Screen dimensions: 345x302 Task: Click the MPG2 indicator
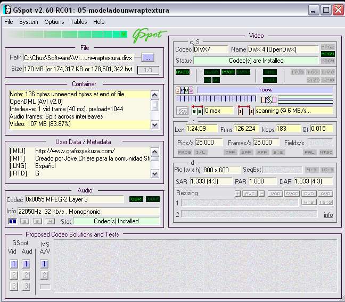327,47
